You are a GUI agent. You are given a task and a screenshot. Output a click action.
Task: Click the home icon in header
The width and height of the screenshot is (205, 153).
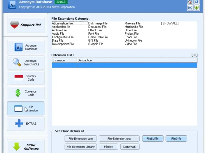pos(190,2)
